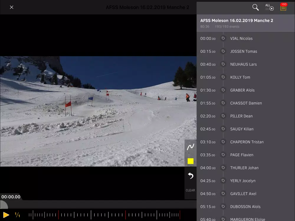Viewport: 295px width, 221px height.
Task: Toggle the ALL play events icon
Action: pos(269,7)
